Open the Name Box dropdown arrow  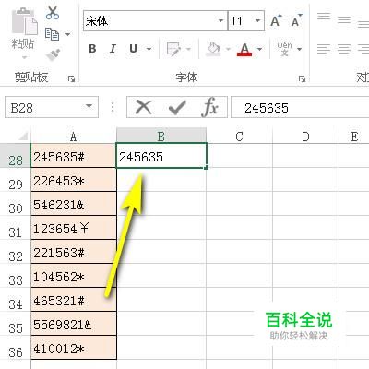(x=89, y=107)
